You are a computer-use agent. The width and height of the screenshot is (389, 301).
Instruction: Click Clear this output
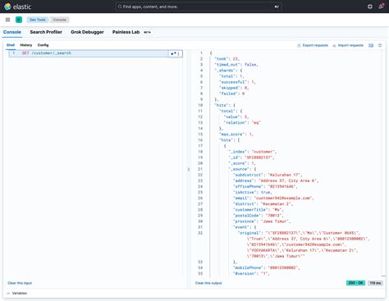(x=208, y=283)
